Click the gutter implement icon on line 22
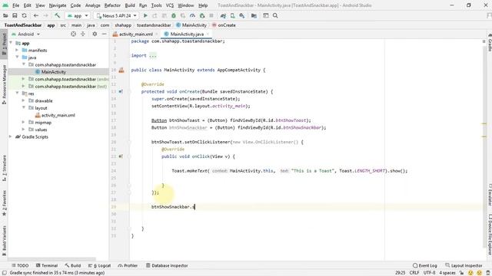 click(121, 156)
